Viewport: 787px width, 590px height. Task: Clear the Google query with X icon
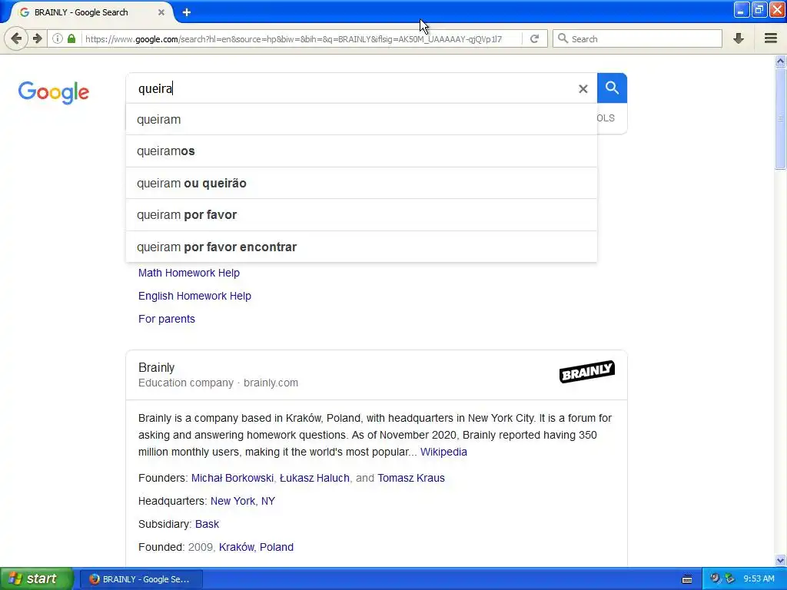tap(583, 89)
